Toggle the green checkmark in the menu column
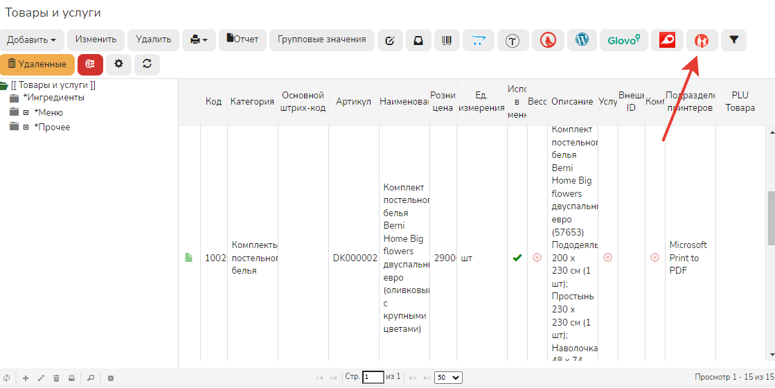 (x=517, y=258)
